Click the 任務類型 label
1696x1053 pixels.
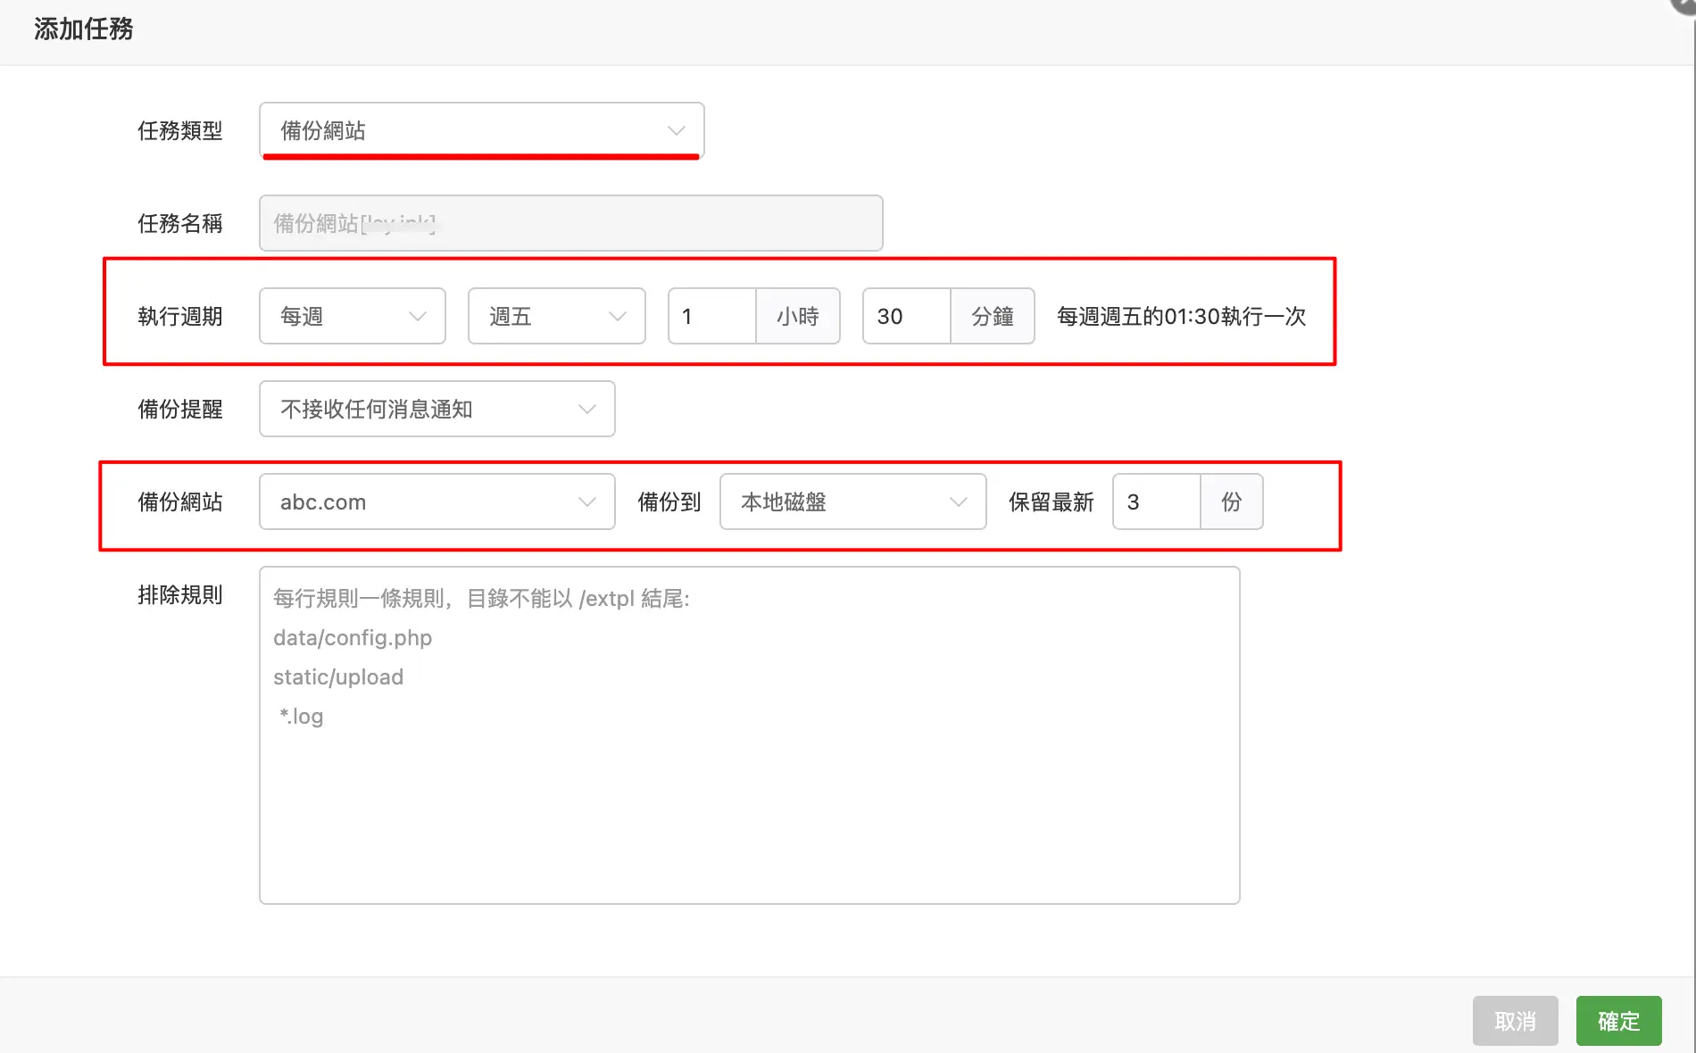(x=179, y=130)
